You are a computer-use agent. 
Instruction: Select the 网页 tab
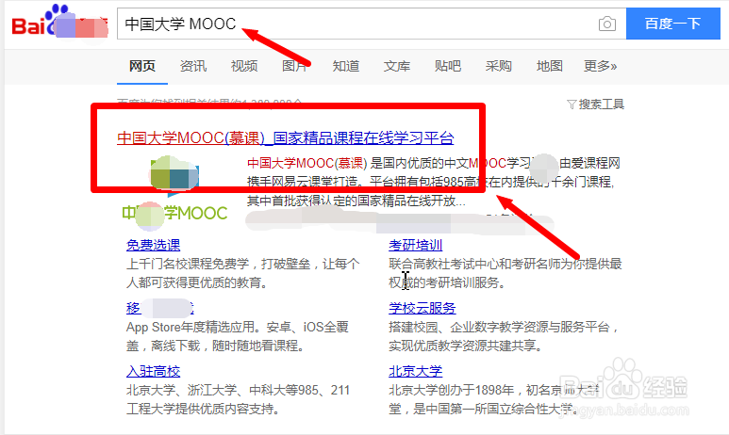click(x=142, y=66)
